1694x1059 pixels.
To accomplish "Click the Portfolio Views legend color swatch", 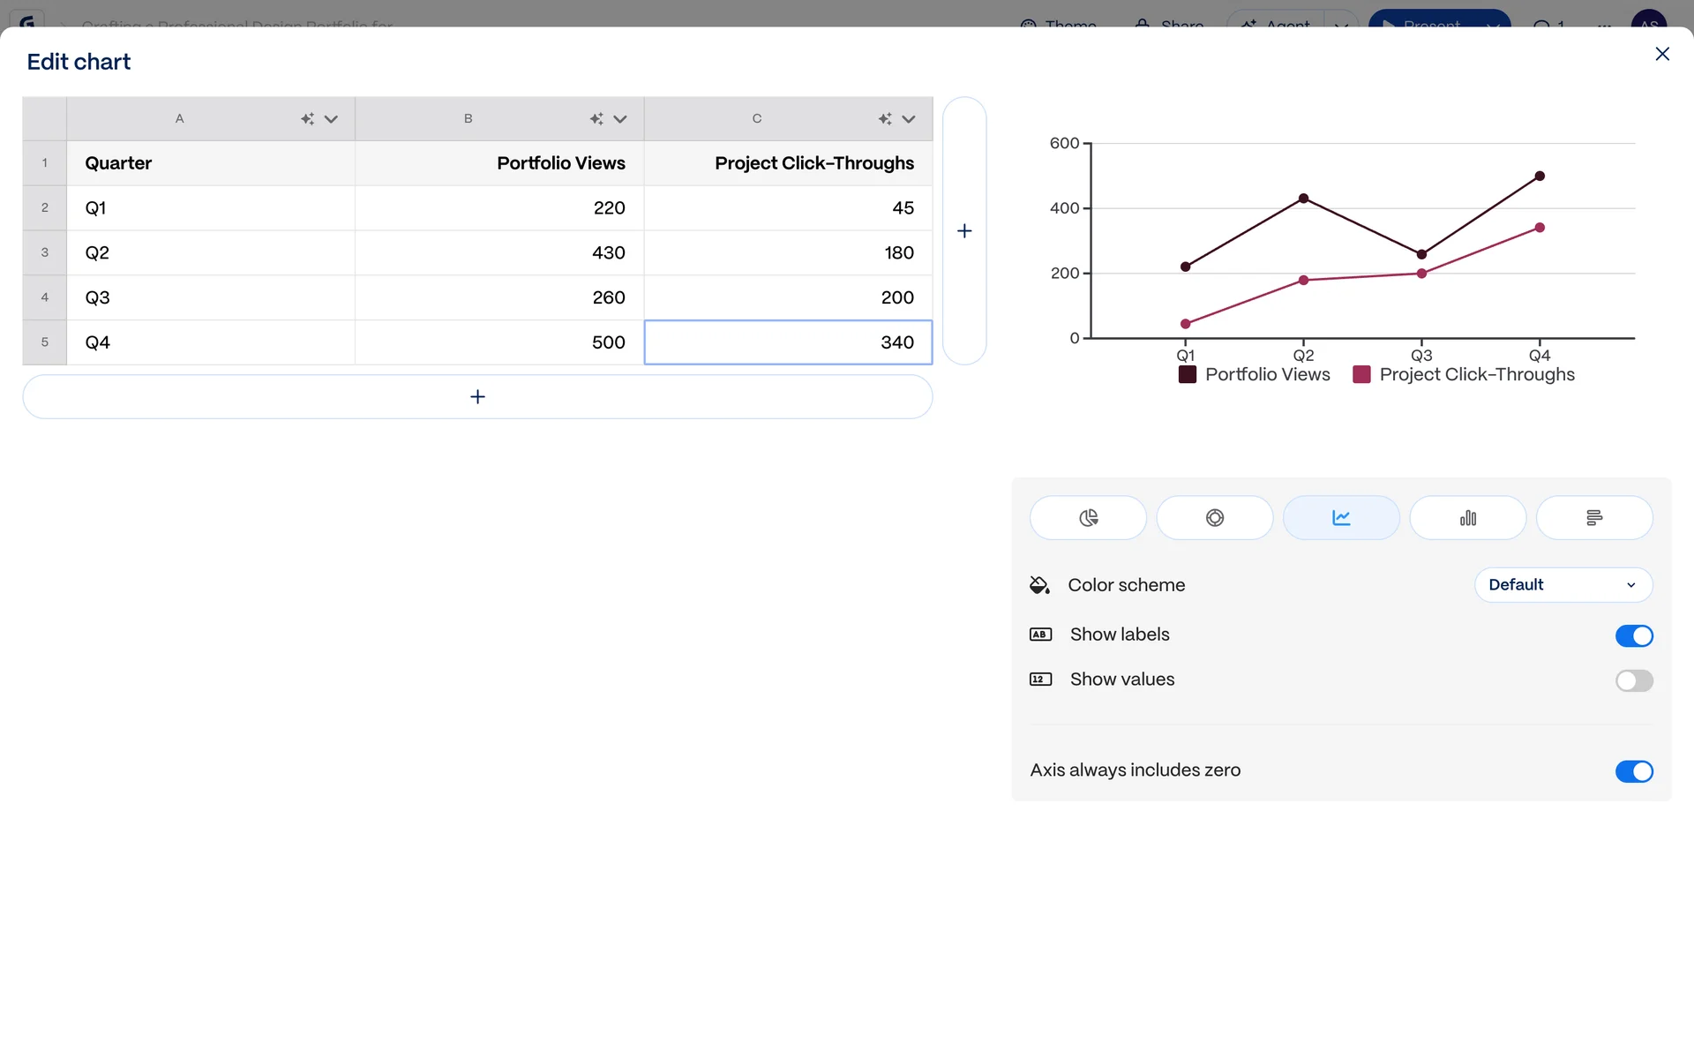I will click(1188, 375).
